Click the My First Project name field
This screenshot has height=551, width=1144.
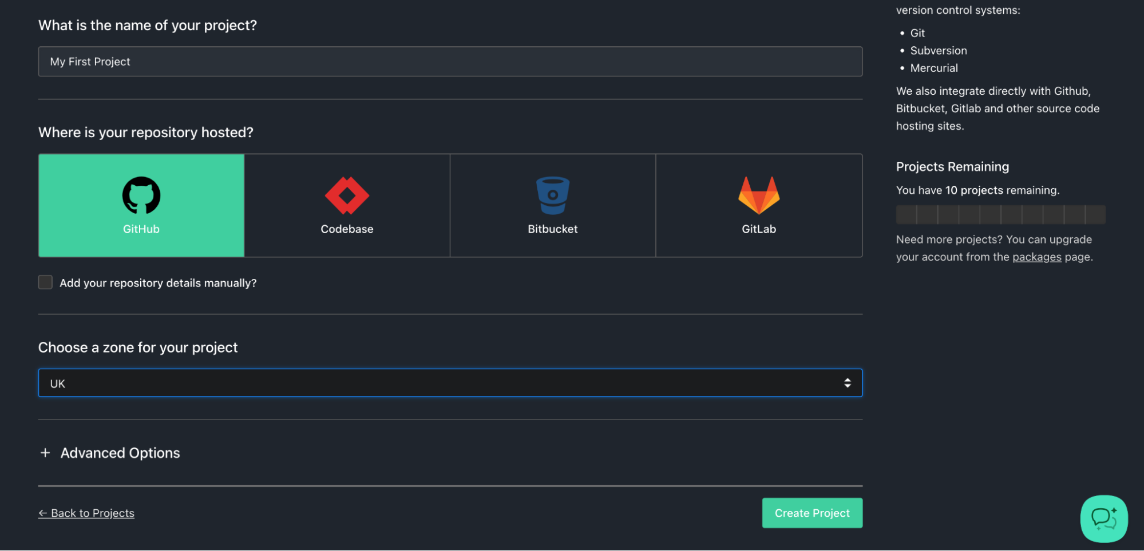pos(450,61)
